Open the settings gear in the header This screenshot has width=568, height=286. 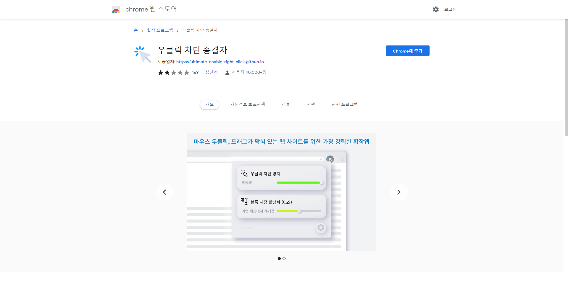click(435, 9)
